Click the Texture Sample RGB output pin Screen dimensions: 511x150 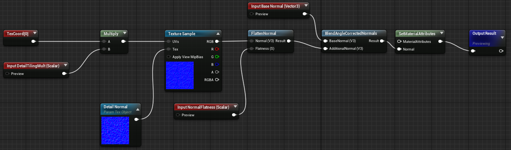point(217,41)
